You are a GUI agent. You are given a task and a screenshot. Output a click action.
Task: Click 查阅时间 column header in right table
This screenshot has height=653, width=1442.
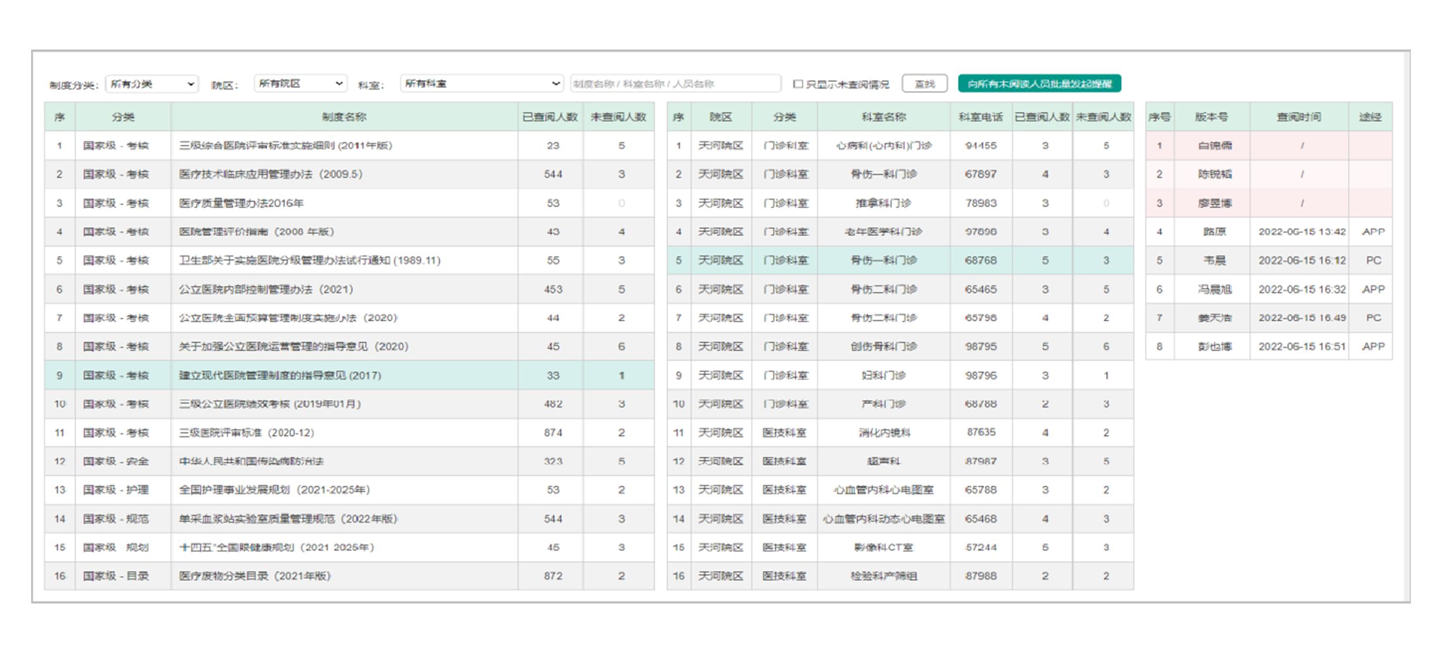[x=1298, y=117]
